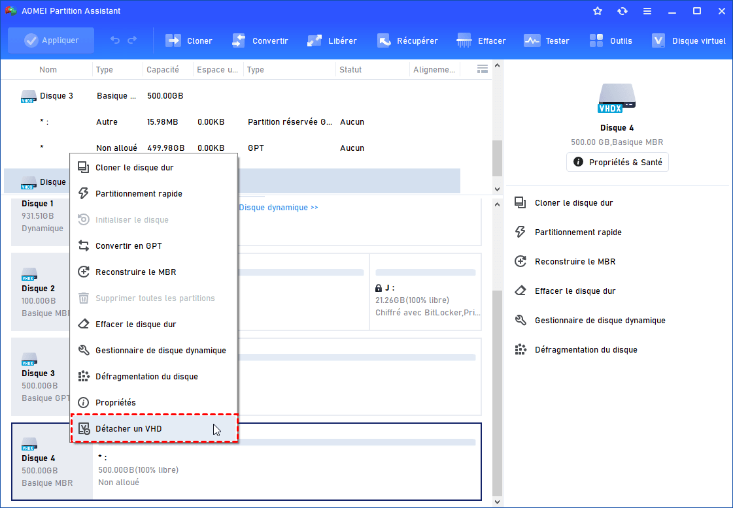Click Cloner le disque dur in right panel
733x508 pixels.
tap(573, 202)
